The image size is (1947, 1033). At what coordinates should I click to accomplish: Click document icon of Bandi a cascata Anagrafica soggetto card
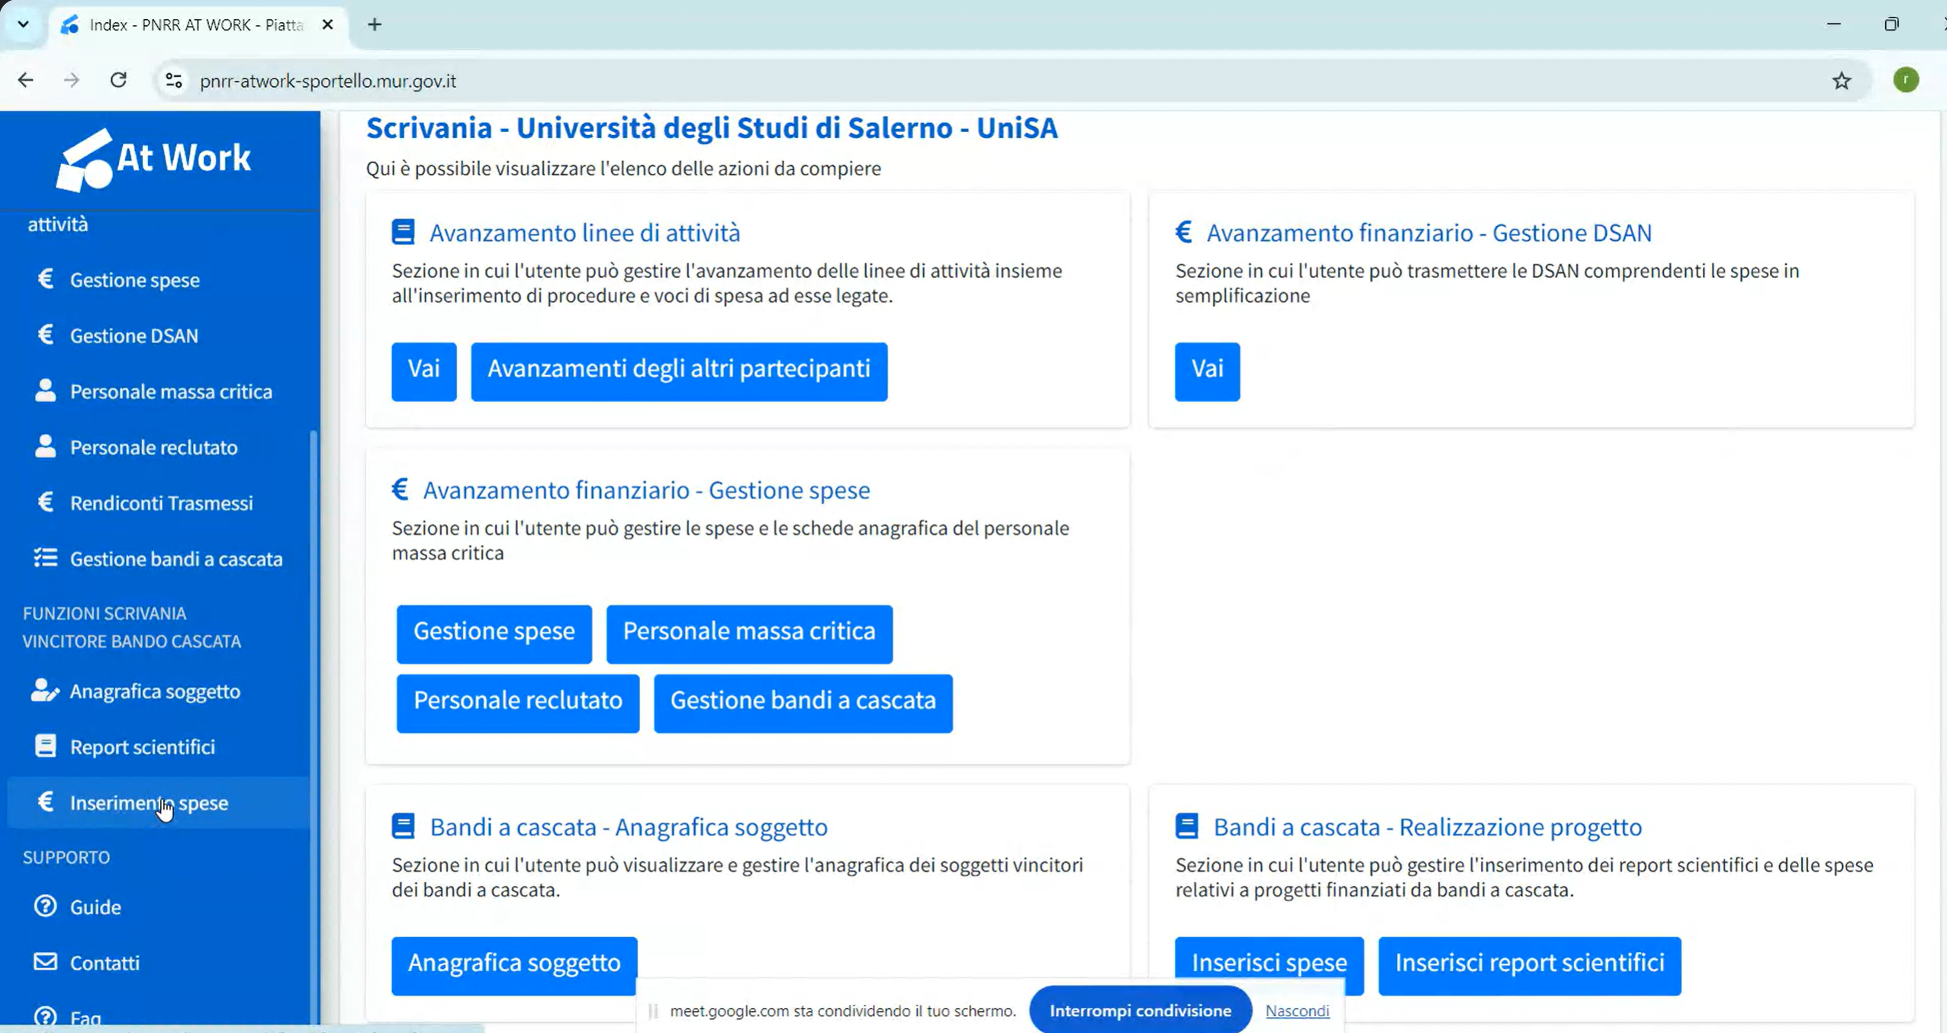(404, 826)
